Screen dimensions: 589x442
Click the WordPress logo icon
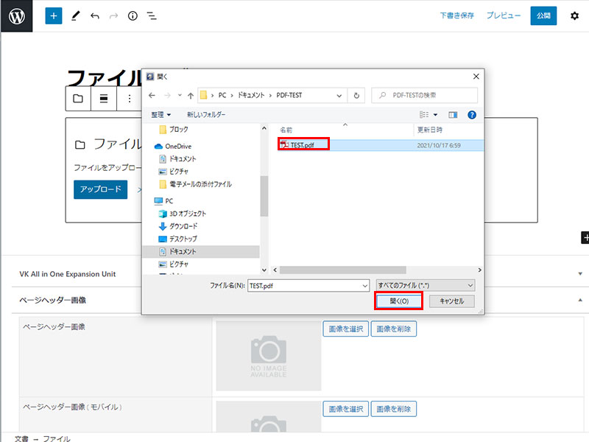tap(16, 15)
